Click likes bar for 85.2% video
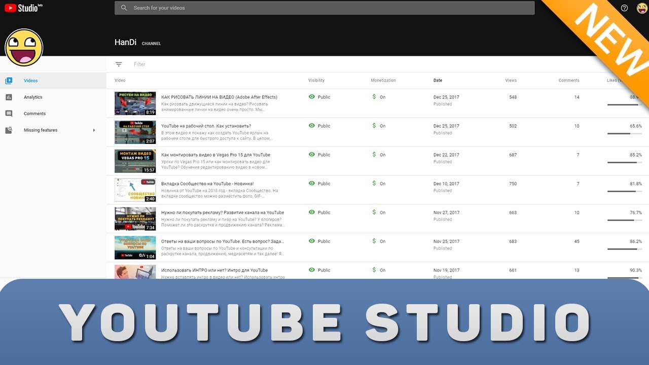 tap(624, 162)
